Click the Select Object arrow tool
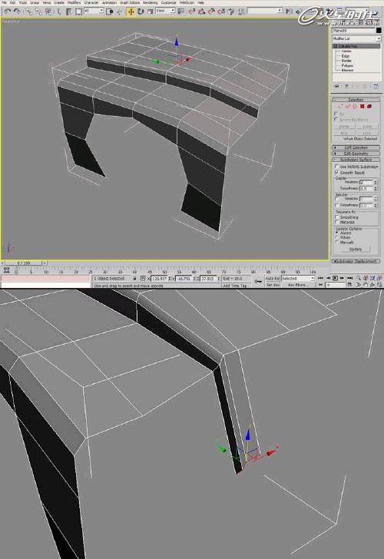The image size is (384, 559). click(x=59, y=12)
